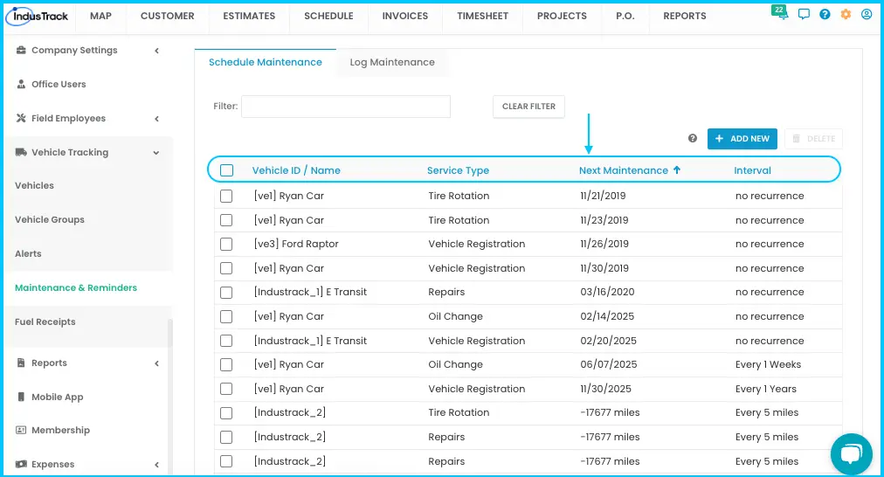This screenshot has height=477, width=884.
Task: Click the IndusTrack logo
Action: click(x=38, y=16)
